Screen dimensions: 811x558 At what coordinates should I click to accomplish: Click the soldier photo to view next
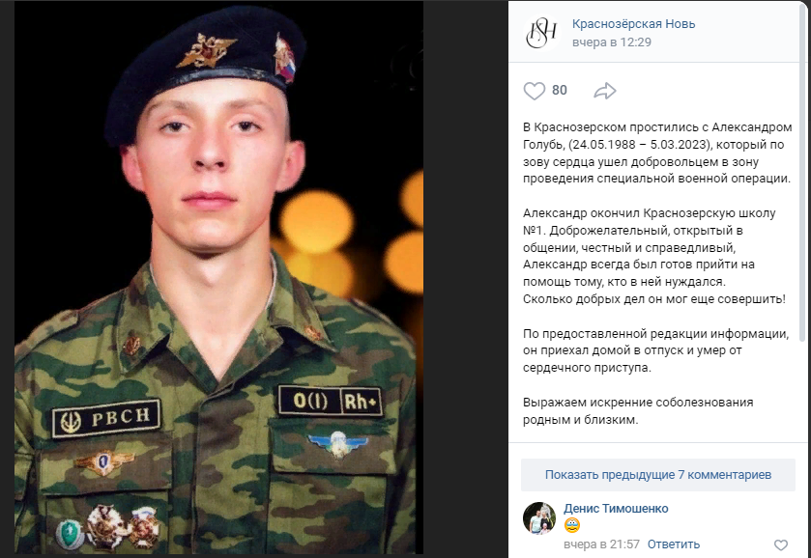pyautogui.click(x=218, y=278)
